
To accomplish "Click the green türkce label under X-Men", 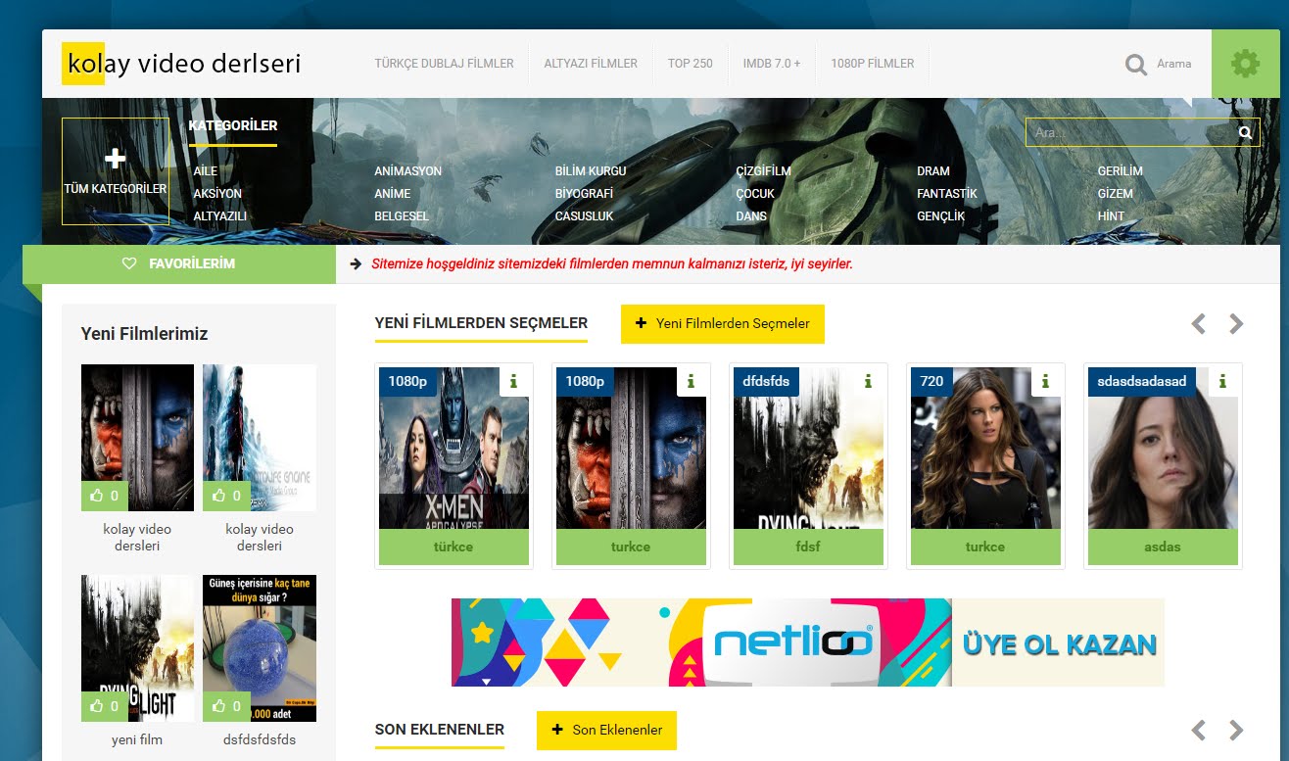I will tap(454, 547).
